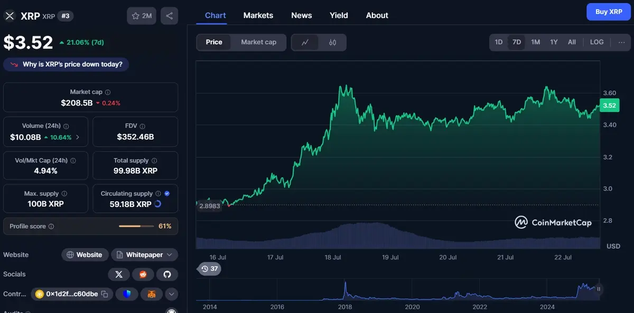
Task: Open the Markets tab
Action: coord(258,15)
